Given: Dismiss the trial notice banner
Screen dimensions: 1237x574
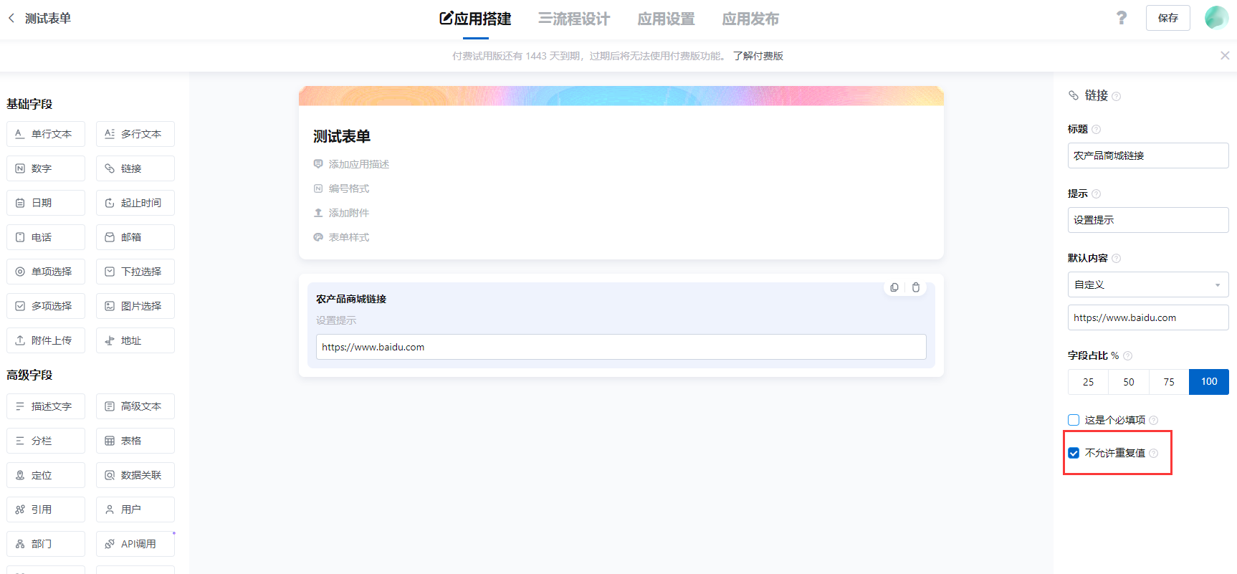Looking at the screenshot, I should pyautogui.click(x=1225, y=56).
